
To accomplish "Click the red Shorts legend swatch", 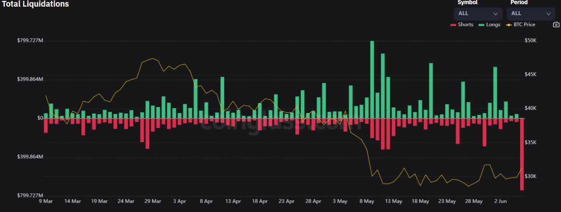I will click(x=453, y=25).
